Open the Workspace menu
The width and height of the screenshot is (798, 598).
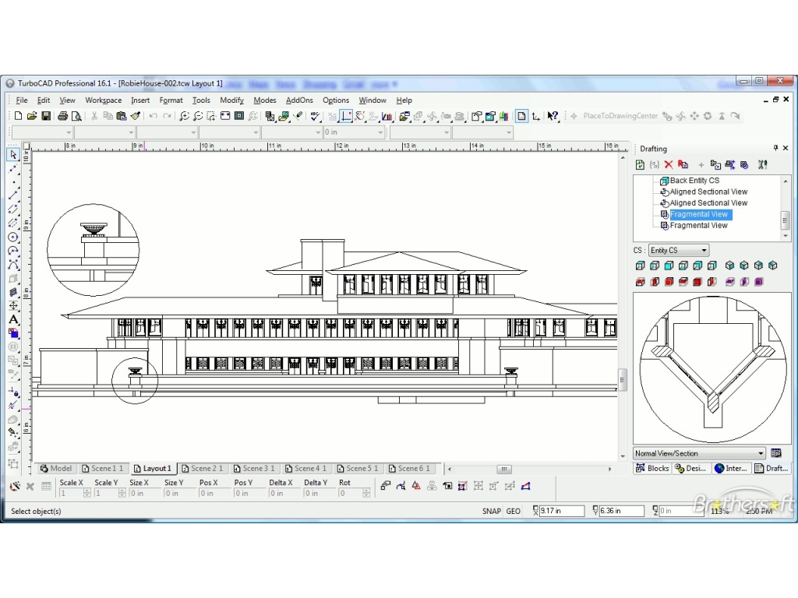[x=104, y=100]
